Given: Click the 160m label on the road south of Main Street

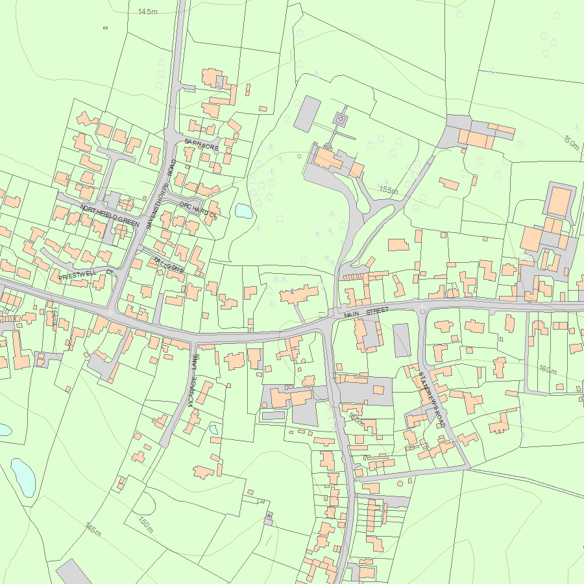Looking at the screenshot, I should tap(356, 419).
